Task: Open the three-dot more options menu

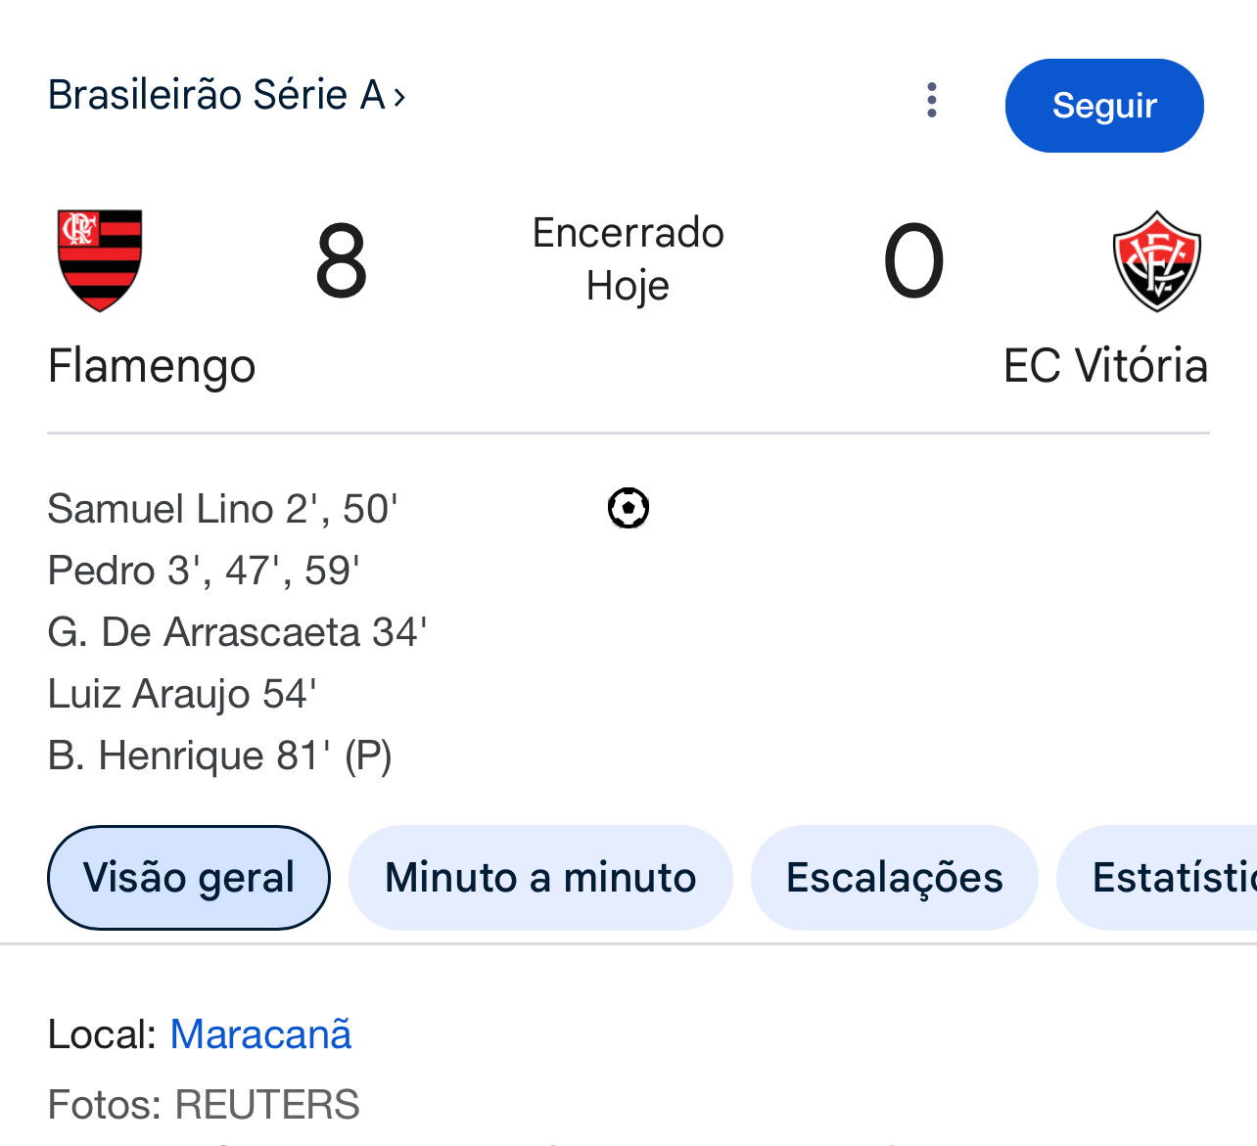Action: pos(931,100)
